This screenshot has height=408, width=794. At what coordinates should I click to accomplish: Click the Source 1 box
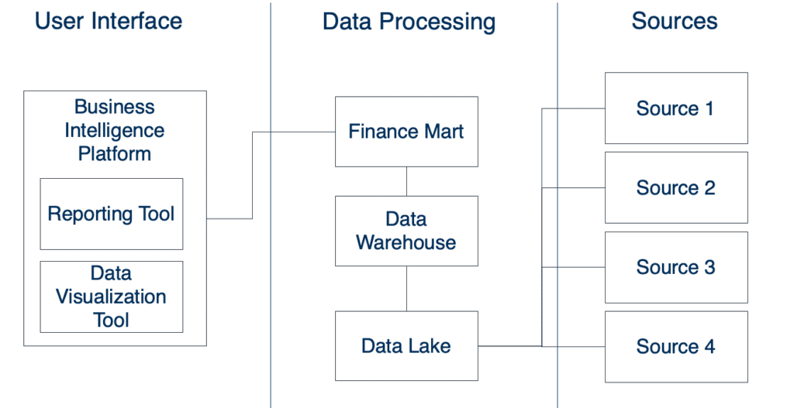(x=676, y=108)
